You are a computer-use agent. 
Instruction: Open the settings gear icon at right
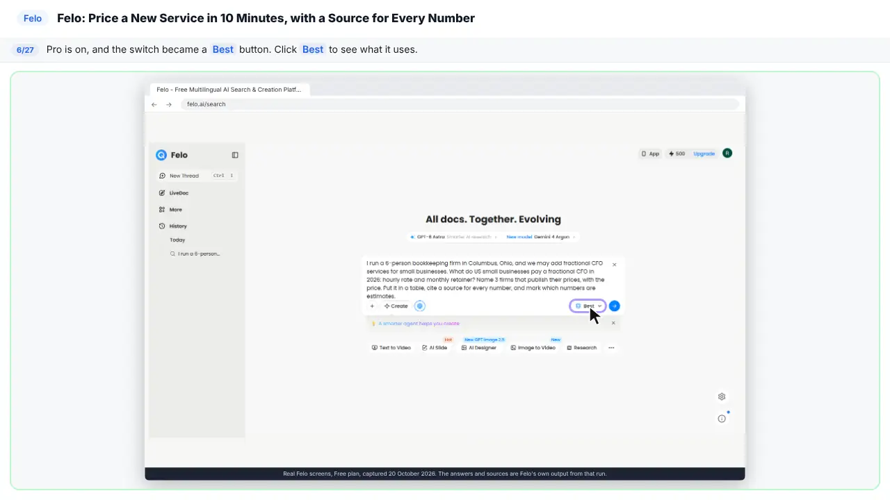tap(722, 397)
